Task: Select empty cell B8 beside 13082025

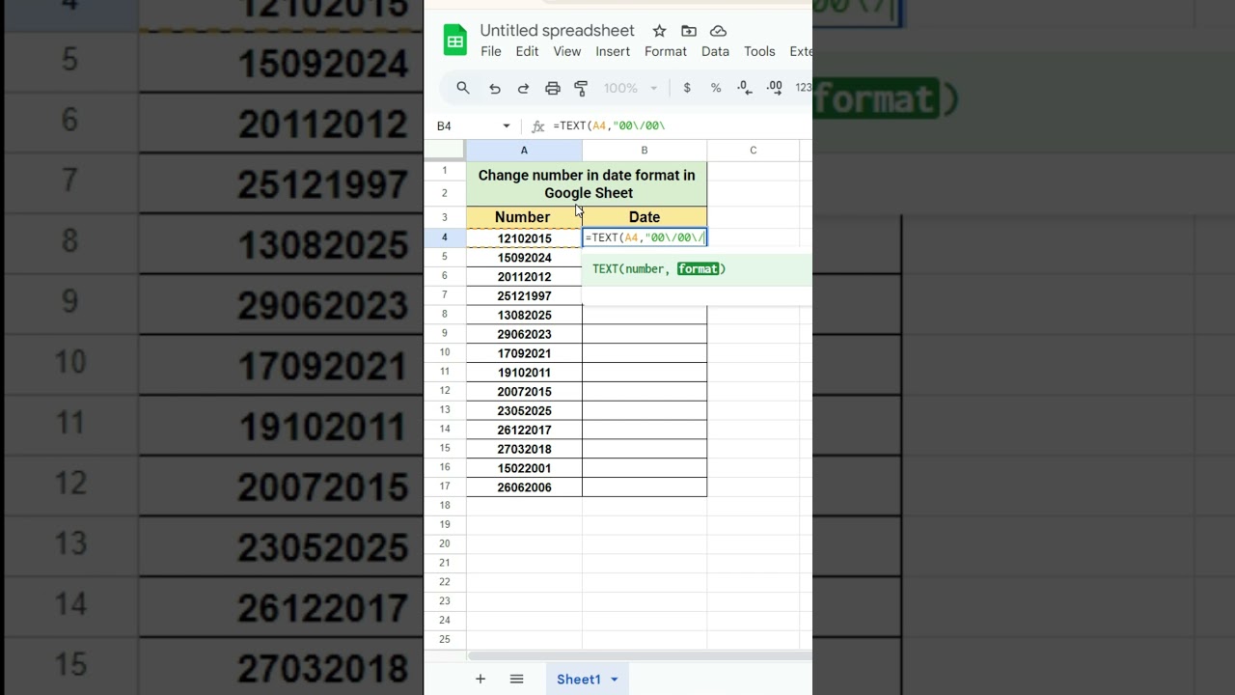Action: click(645, 315)
